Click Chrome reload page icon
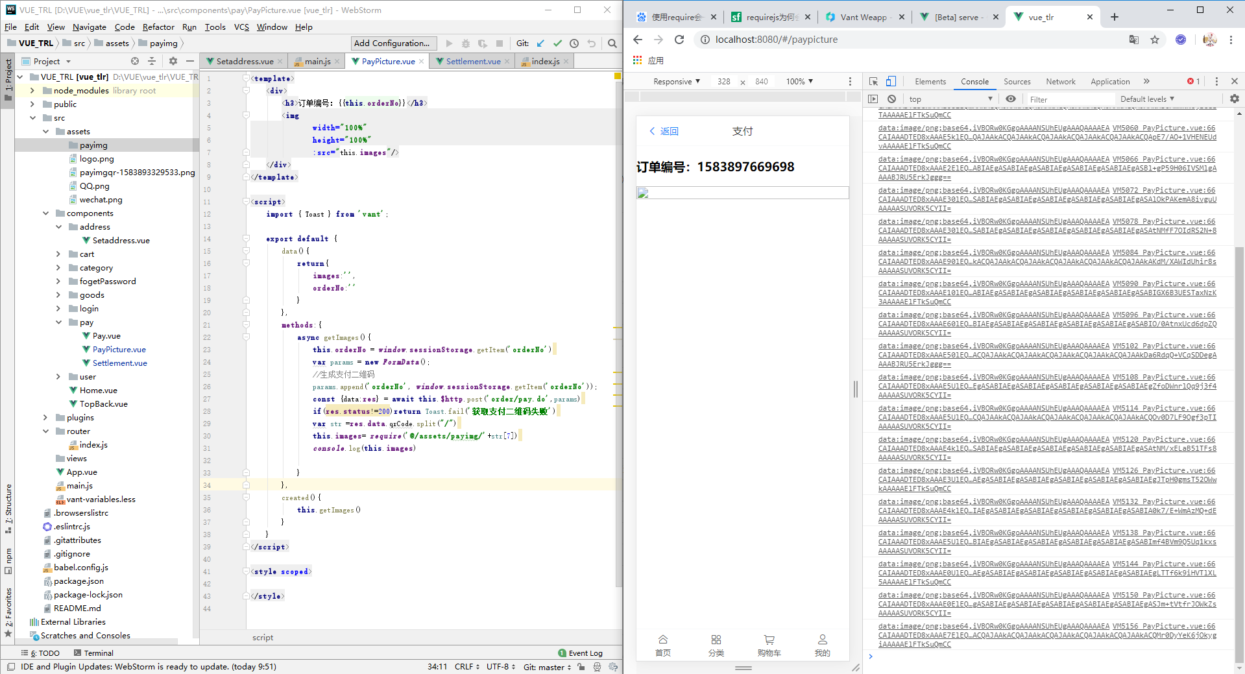Viewport: 1245px width, 674px height. tap(679, 40)
